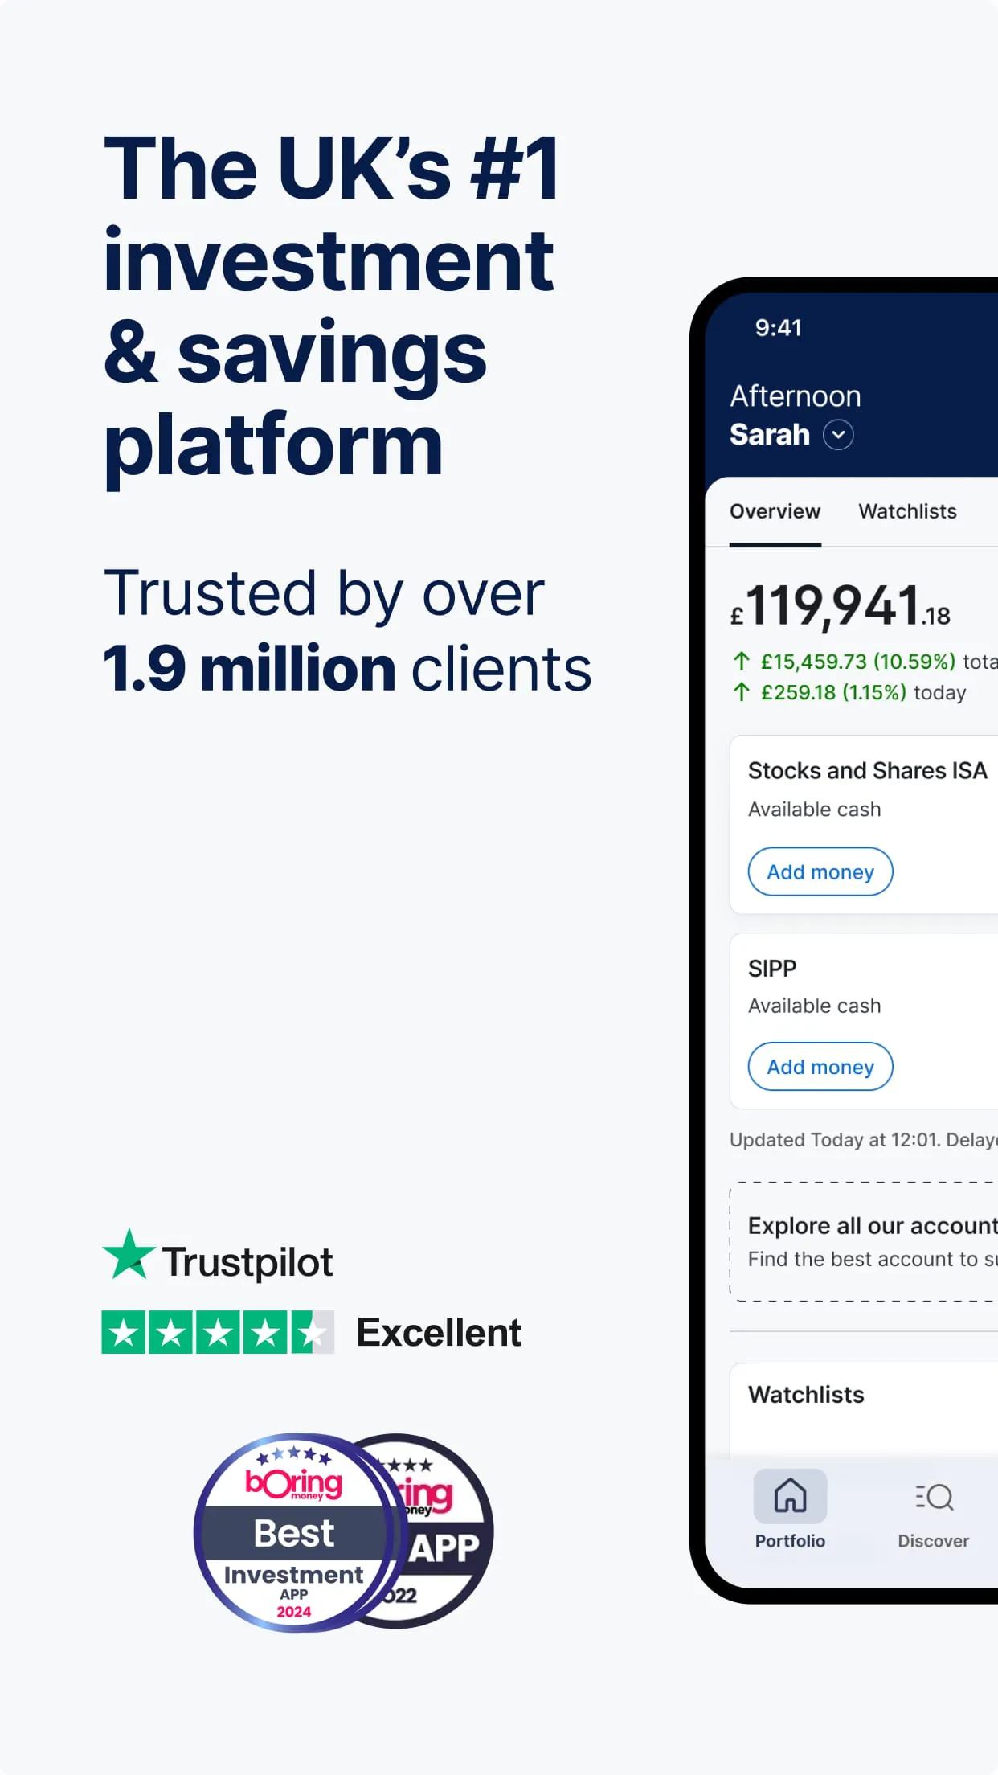Tap the £119,941.18 portfolio total value
Image resolution: width=998 pixels, height=1775 pixels.
pos(840,607)
